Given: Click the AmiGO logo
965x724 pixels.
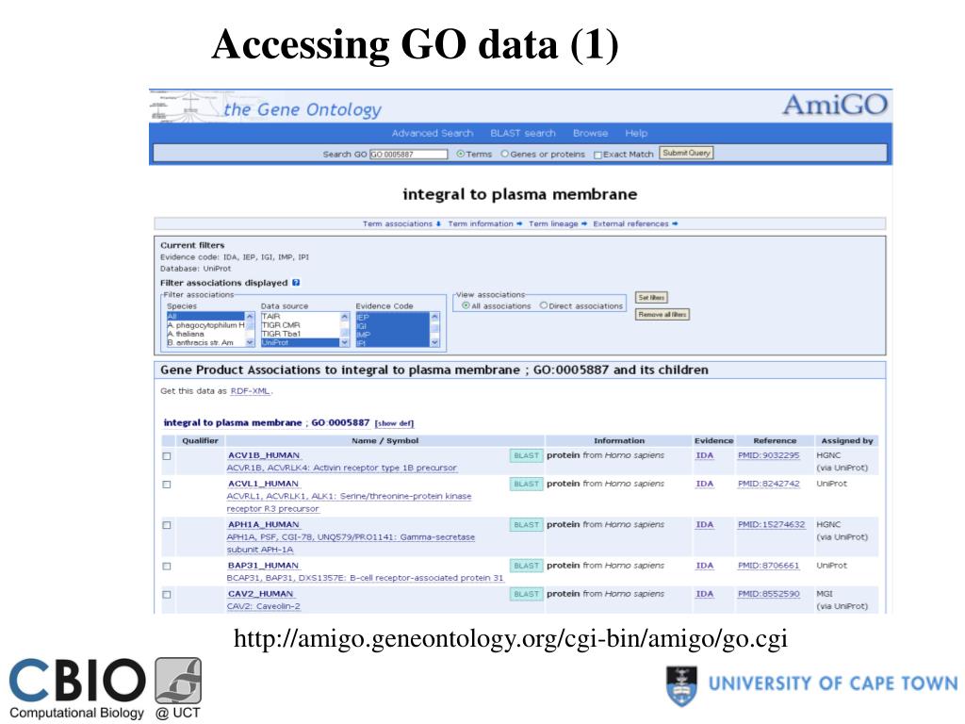Looking at the screenshot, I should 835,105.
